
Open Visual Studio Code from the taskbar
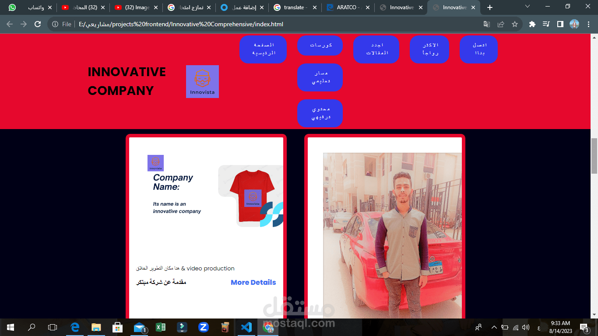pos(246,327)
